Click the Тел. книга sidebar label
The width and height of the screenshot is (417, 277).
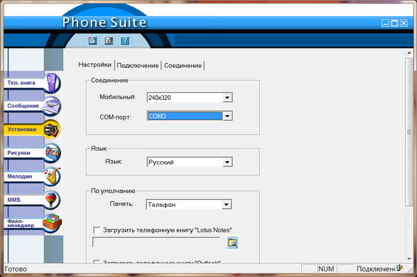pos(22,83)
